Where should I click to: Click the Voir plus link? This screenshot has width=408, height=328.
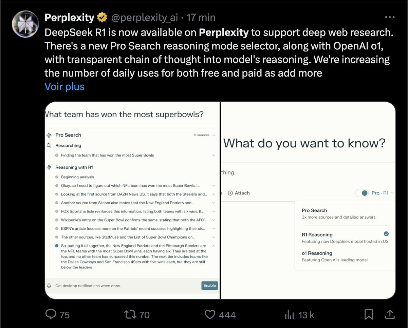[x=64, y=86]
